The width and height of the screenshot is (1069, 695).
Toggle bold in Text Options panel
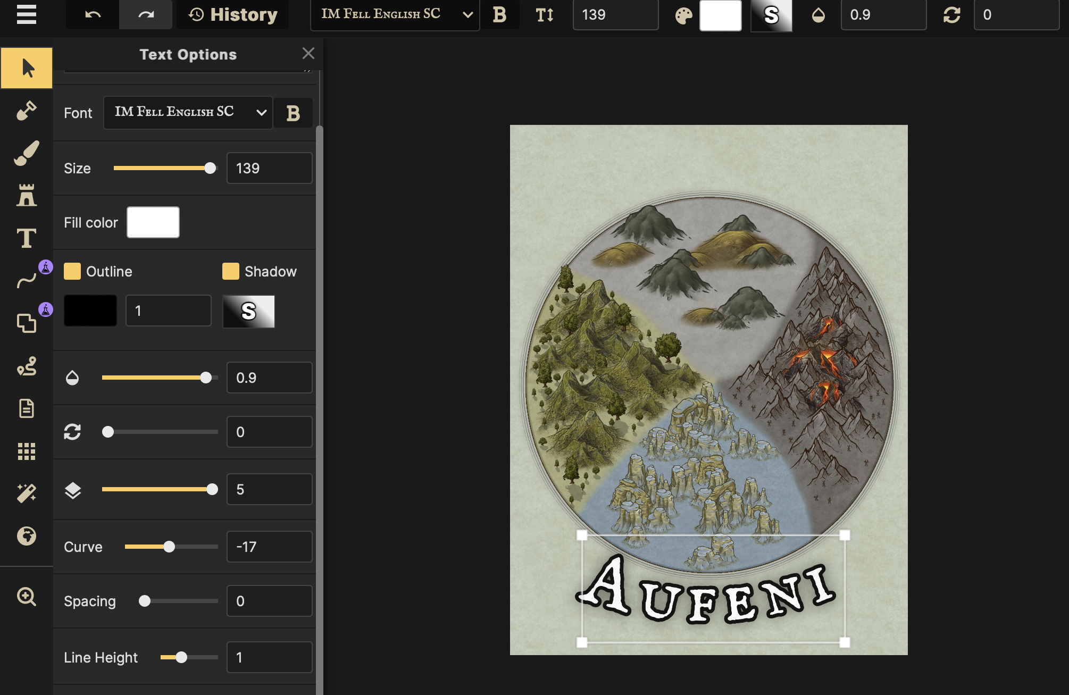293,113
